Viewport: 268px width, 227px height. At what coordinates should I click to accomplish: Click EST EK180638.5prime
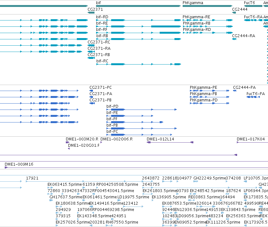(x=73, y=203)
